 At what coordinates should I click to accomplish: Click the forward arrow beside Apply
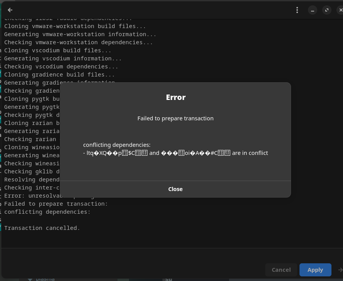click(x=340, y=270)
